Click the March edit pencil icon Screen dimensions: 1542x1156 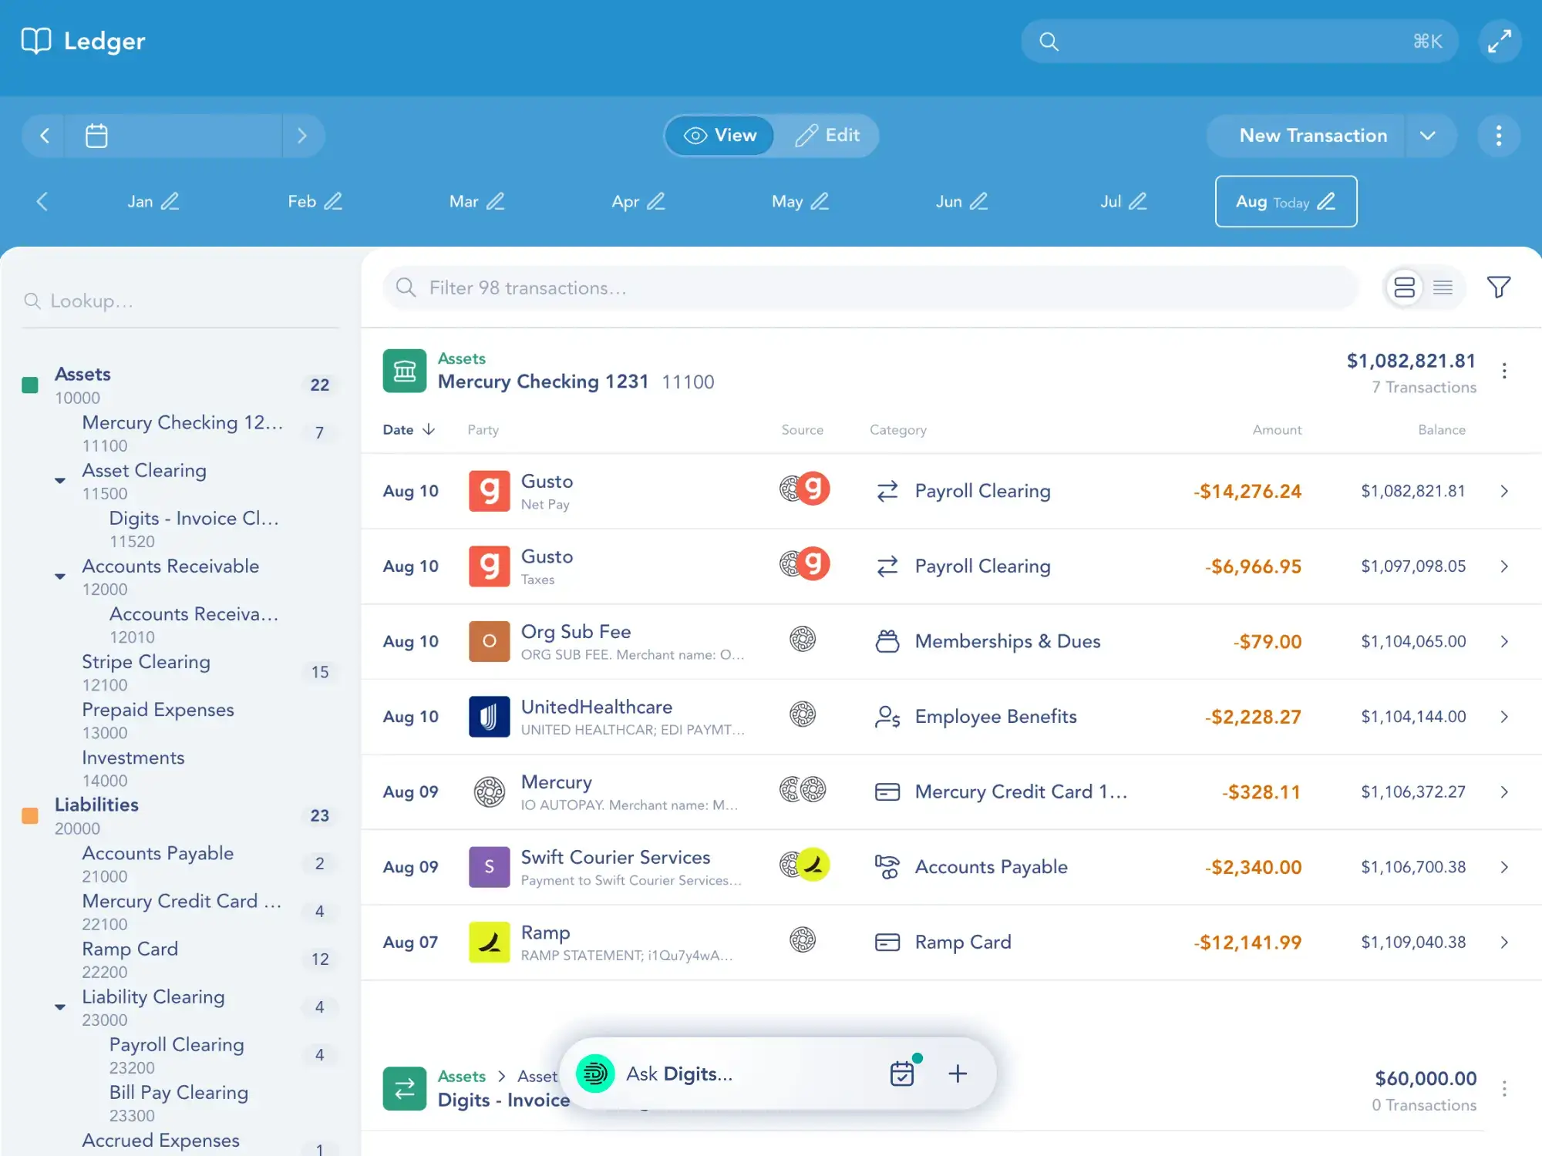496,201
